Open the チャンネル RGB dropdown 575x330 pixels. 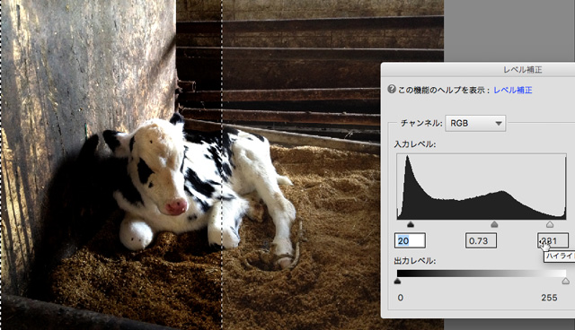point(475,123)
